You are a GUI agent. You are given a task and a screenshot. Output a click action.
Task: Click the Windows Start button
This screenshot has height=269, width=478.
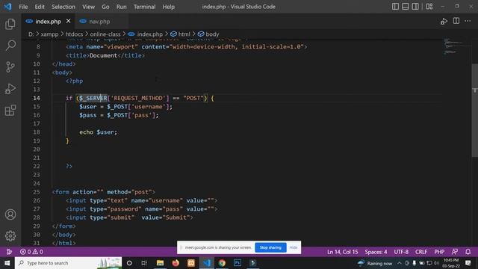point(7,263)
